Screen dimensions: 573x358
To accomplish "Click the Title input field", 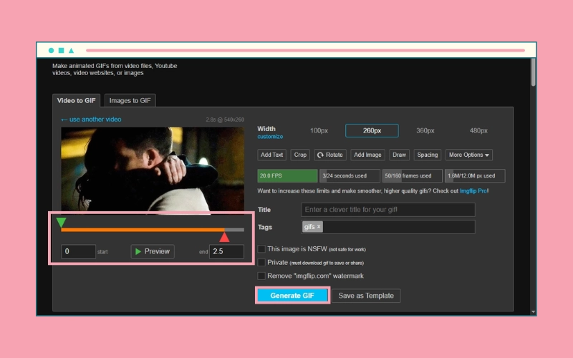I will (387, 210).
